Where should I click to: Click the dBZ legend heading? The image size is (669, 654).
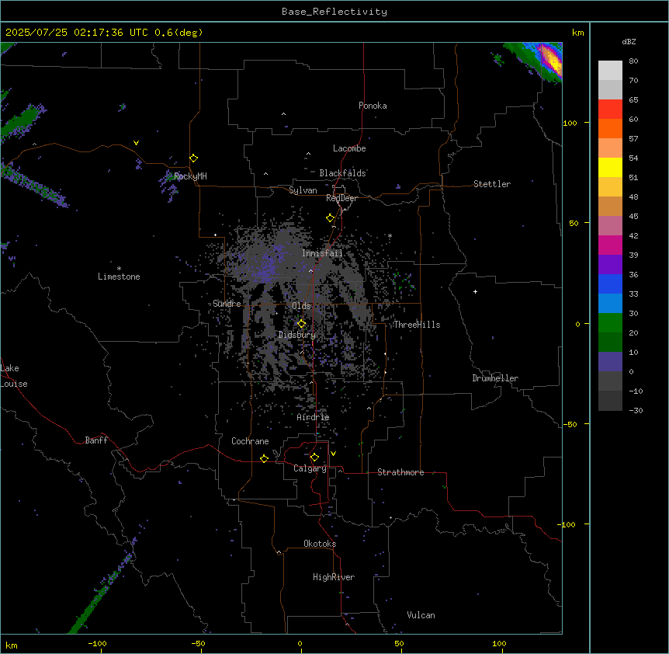[629, 41]
